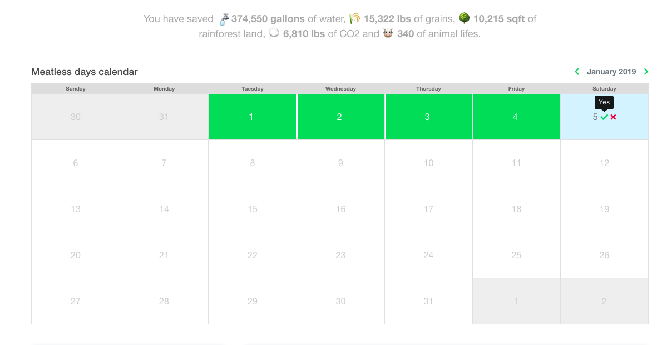Select January 16 calendar cell

(340, 209)
